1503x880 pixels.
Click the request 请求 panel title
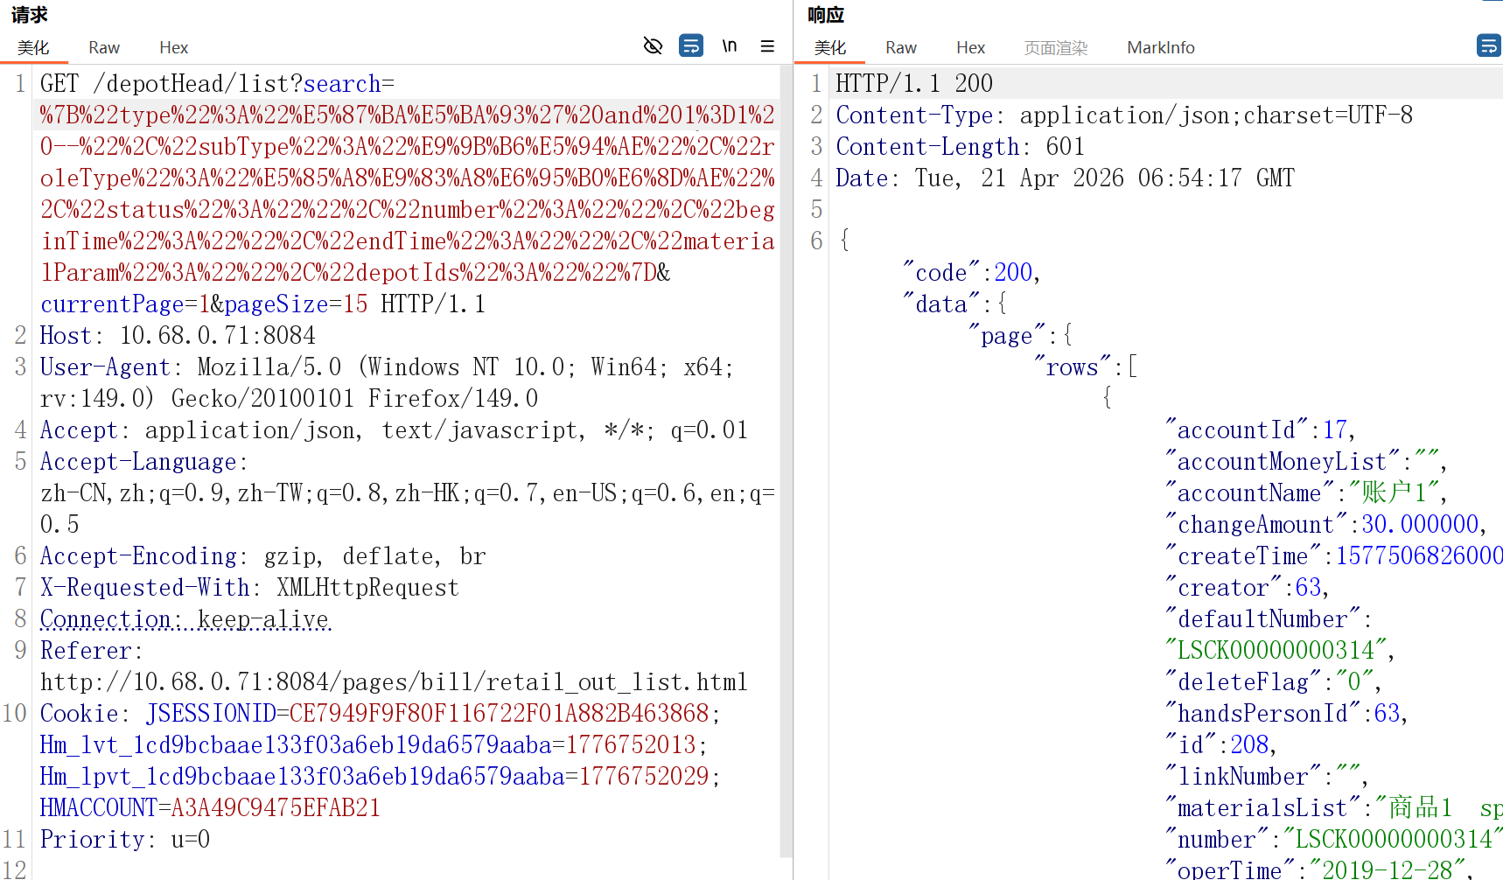[29, 15]
